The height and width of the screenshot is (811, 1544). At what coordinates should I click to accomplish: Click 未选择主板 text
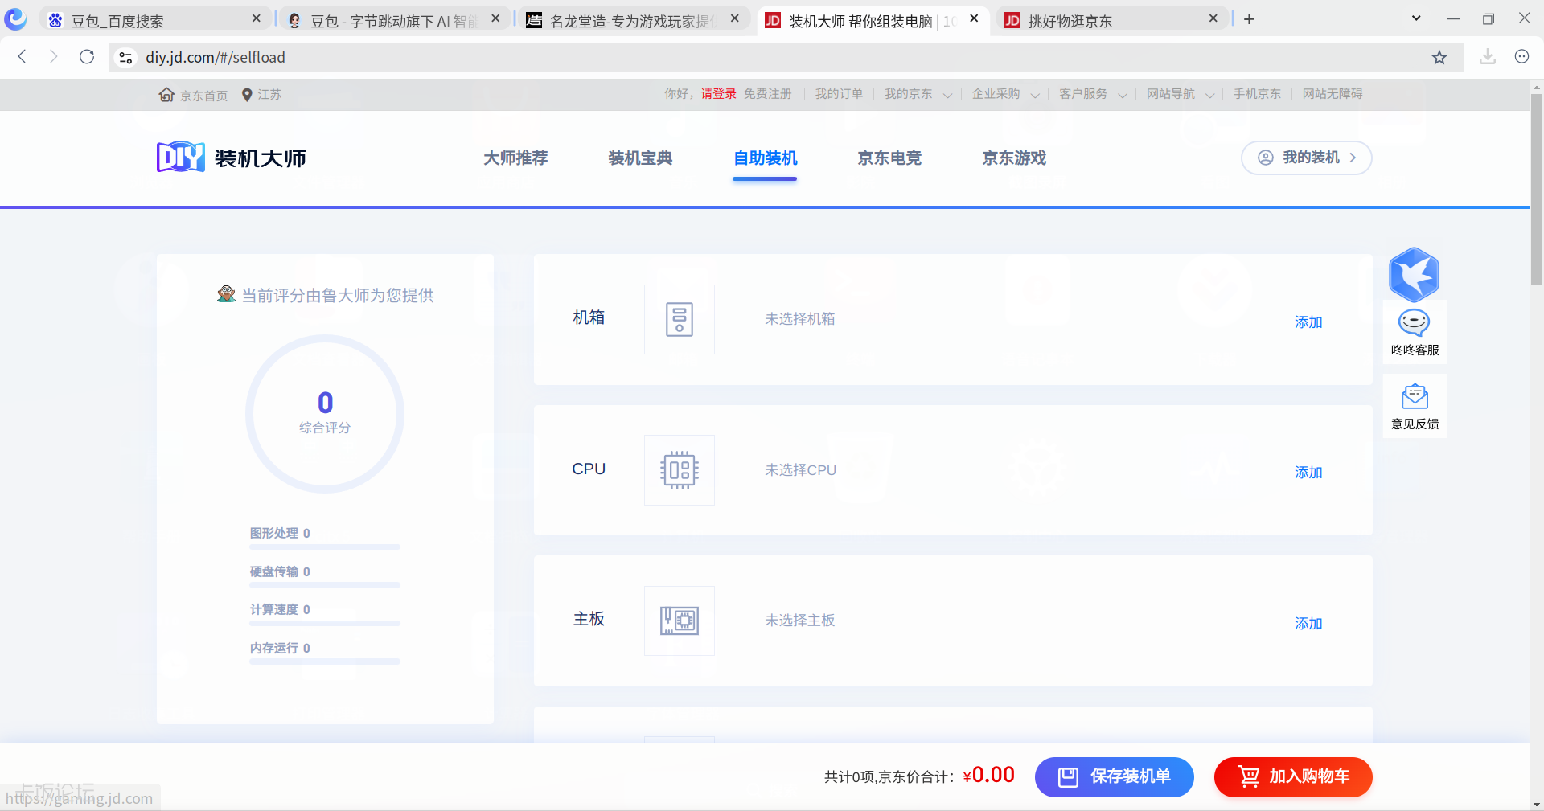point(799,621)
